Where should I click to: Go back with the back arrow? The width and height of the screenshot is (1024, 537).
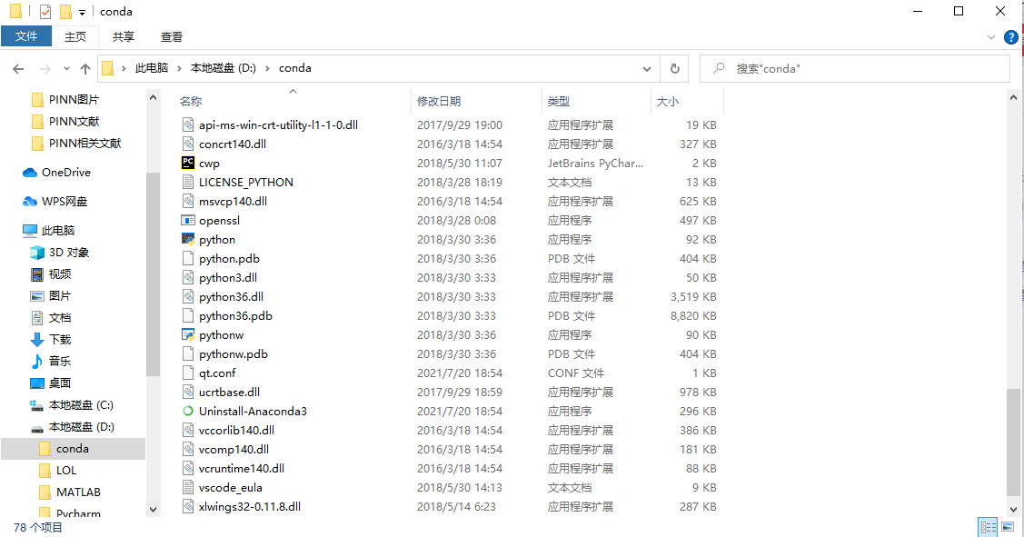pos(18,68)
